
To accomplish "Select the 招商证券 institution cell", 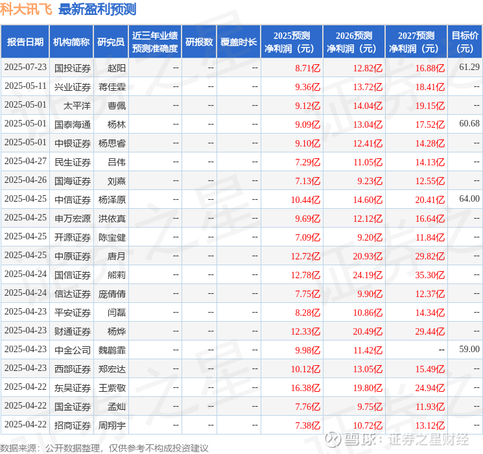I will [73, 425].
